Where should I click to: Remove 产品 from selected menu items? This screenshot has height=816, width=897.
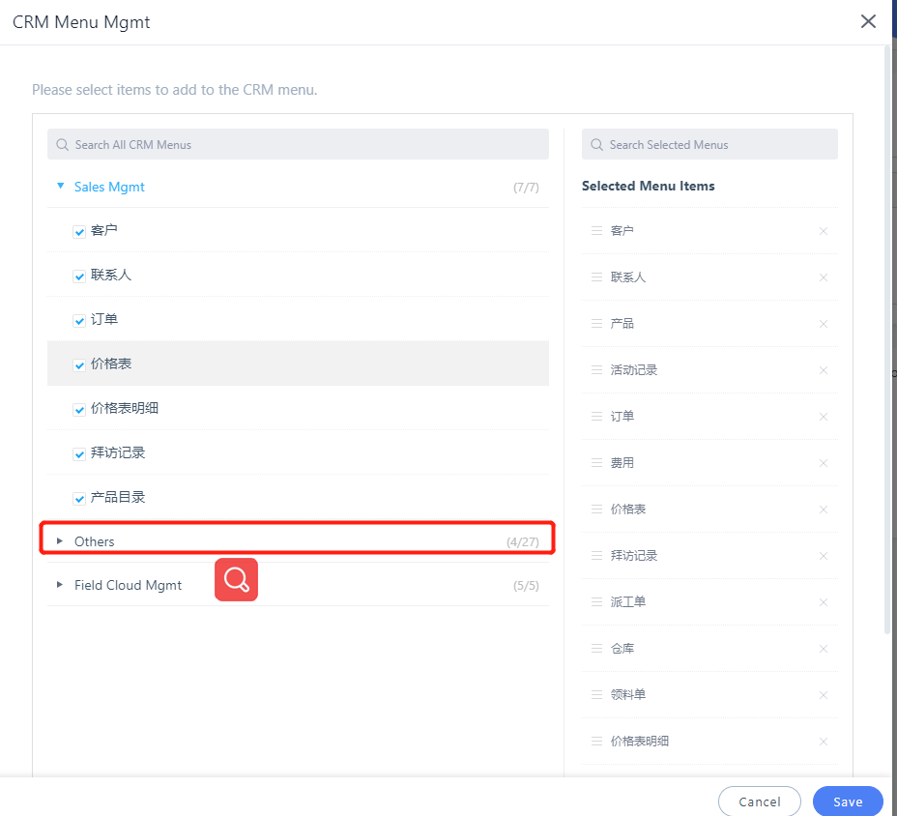(824, 324)
